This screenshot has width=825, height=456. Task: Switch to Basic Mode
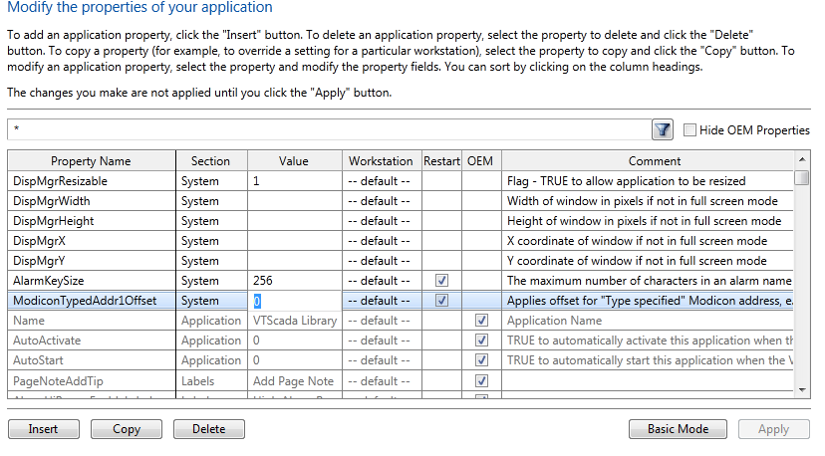678,429
